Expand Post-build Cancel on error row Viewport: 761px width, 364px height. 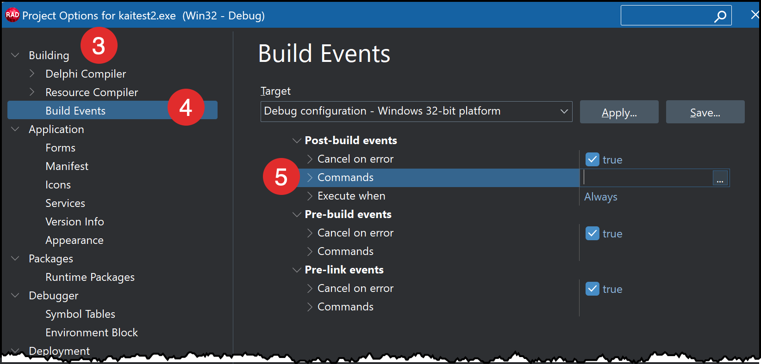(x=310, y=159)
